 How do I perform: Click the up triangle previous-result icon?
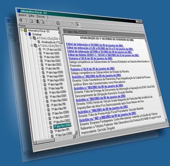point(52,22)
